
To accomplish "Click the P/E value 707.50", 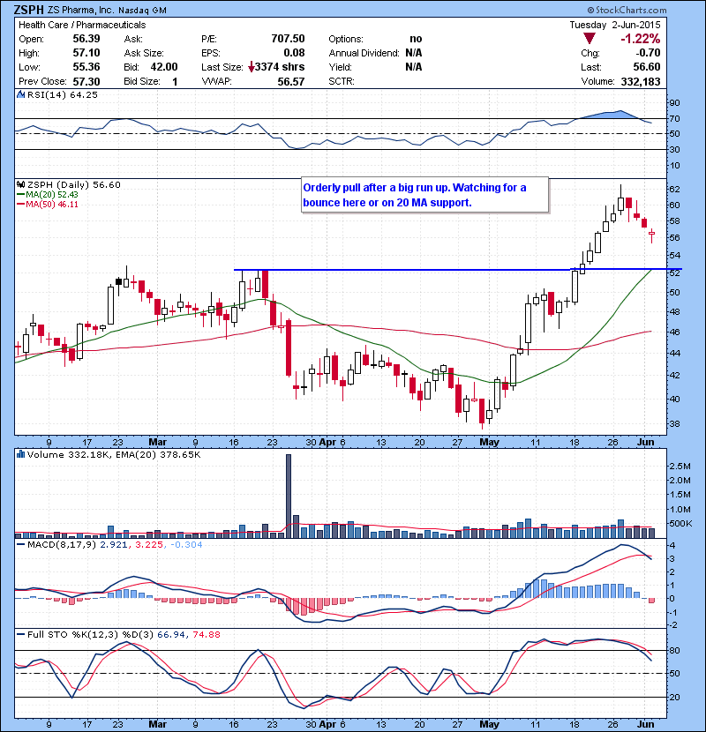I will coord(288,39).
